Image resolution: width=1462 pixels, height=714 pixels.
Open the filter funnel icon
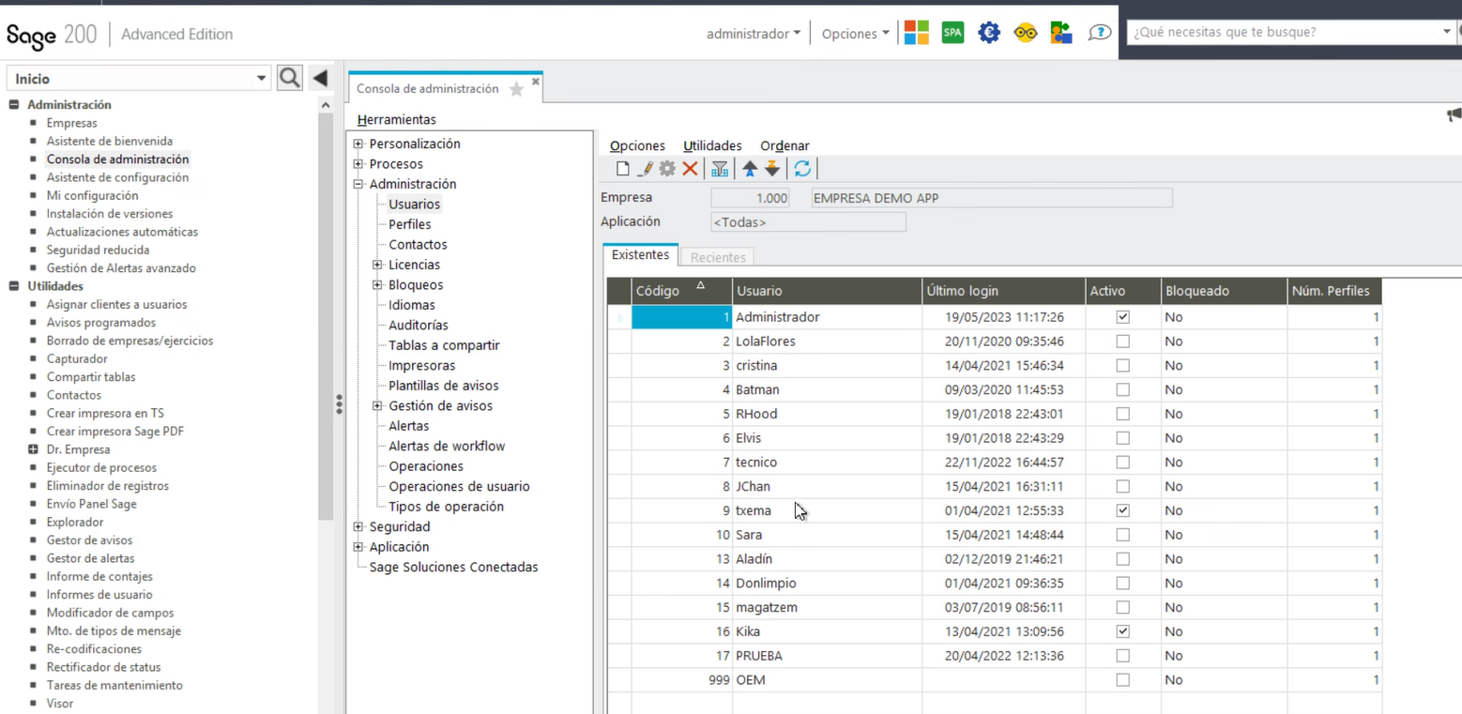720,169
